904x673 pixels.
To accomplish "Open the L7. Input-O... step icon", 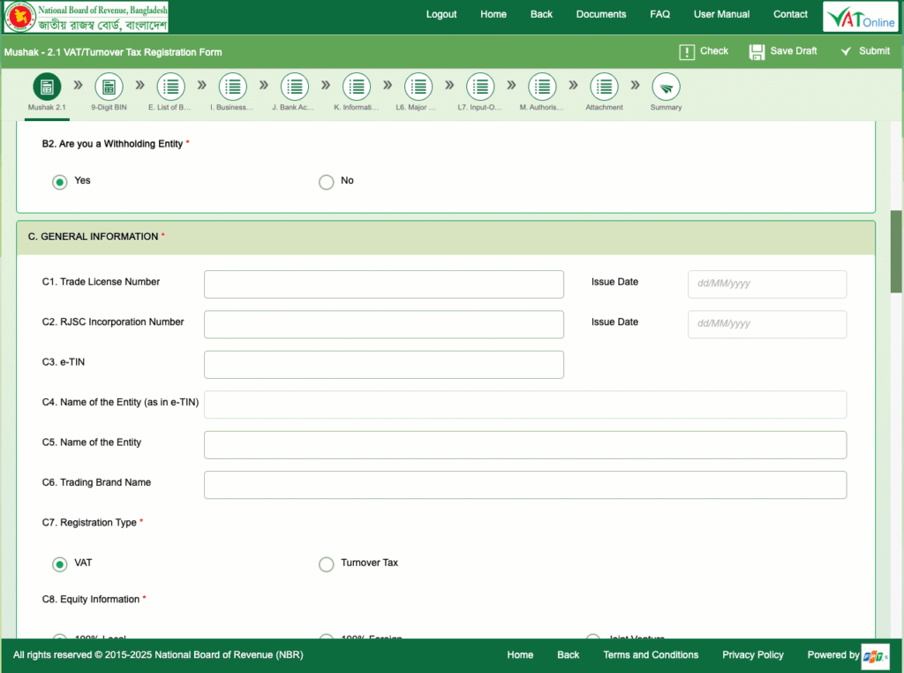I will [480, 87].
